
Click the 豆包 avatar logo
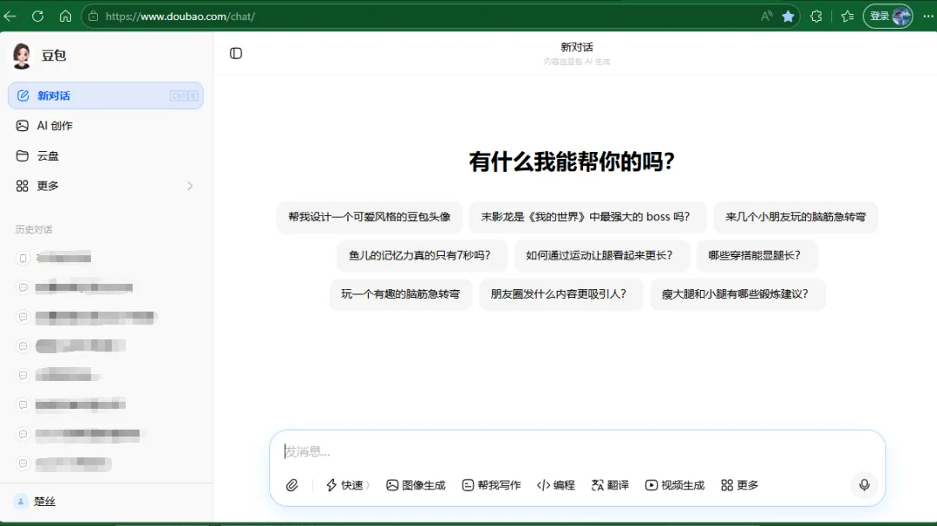point(22,56)
